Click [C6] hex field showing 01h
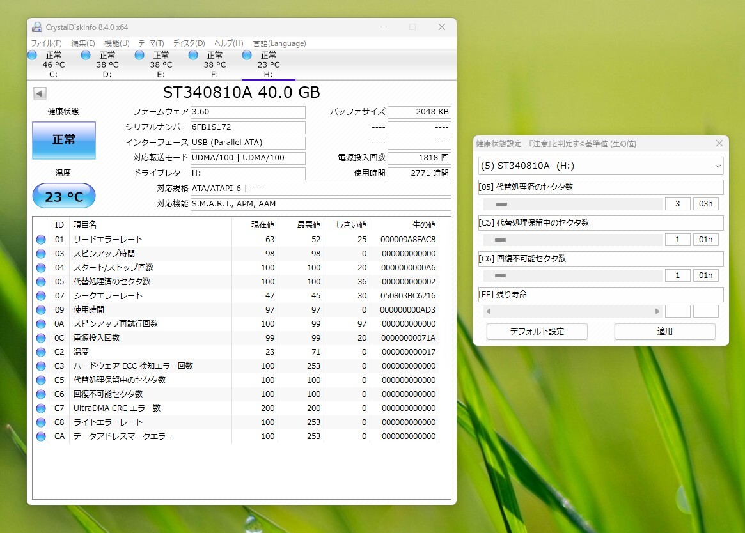Screen dimensions: 745x533 click(x=705, y=275)
